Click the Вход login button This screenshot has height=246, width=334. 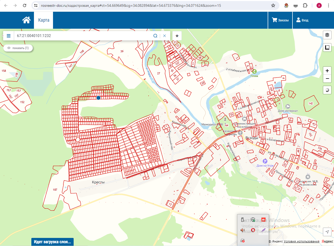[x=302, y=20]
